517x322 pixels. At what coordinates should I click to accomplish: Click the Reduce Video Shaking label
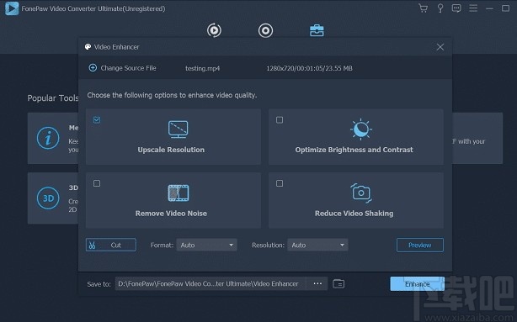point(354,214)
